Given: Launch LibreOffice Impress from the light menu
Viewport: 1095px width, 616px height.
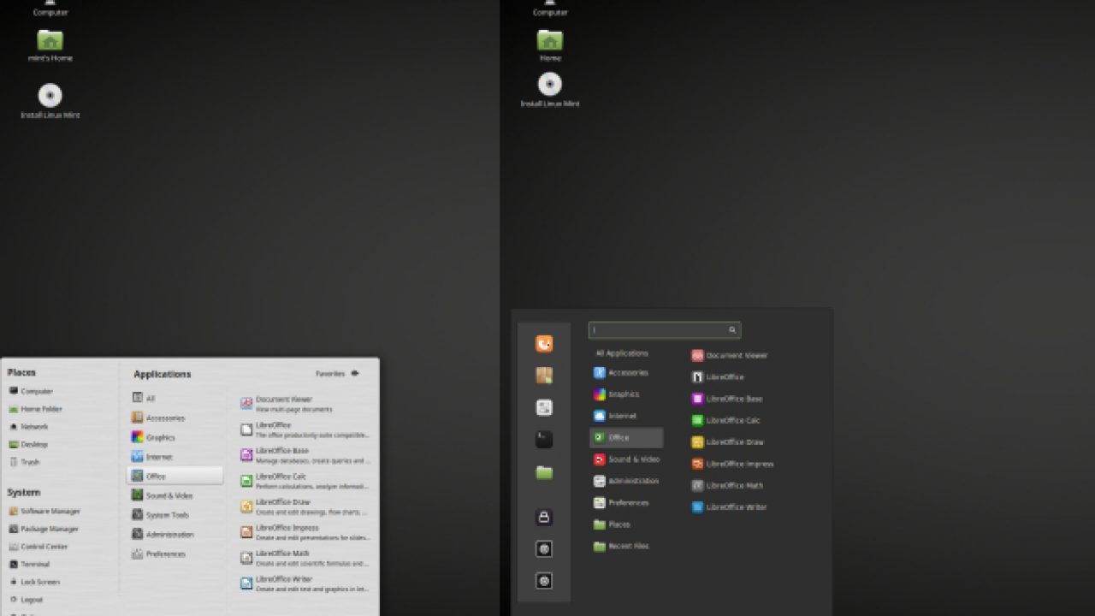Looking at the screenshot, I should pos(305,532).
